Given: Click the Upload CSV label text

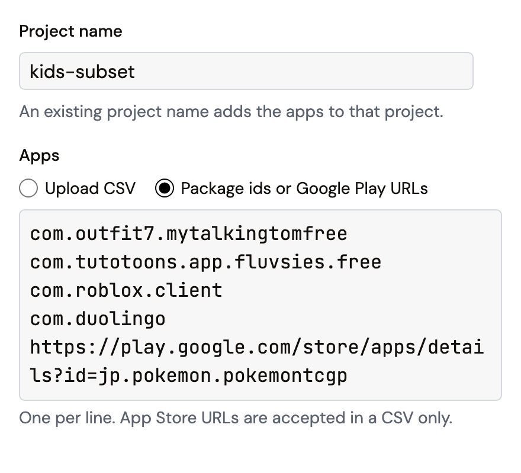Looking at the screenshot, I should pyautogui.click(x=91, y=188).
